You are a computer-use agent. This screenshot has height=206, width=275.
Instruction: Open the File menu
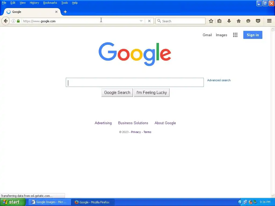[x=4, y=3]
